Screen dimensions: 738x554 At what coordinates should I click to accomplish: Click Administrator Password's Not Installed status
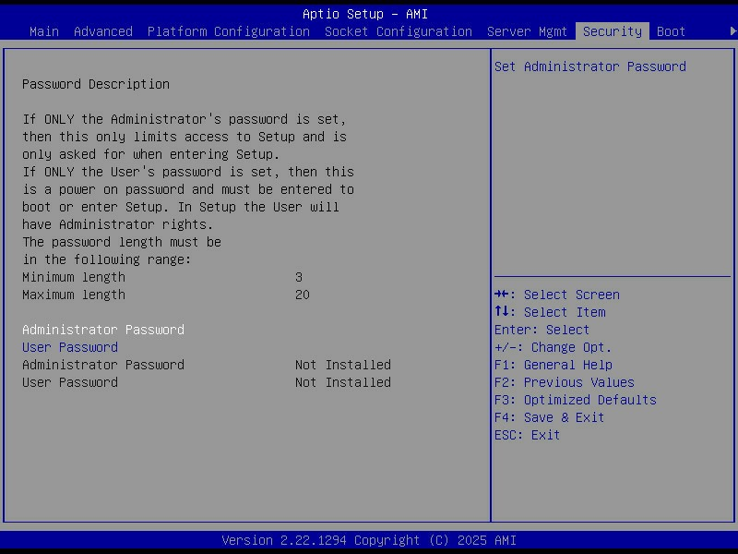pyautogui.click(x=342, y=365)
